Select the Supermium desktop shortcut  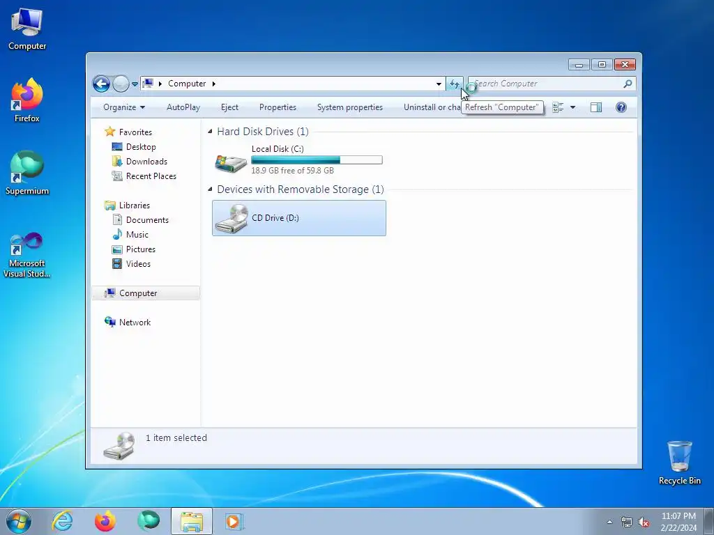(x=27, y=173)
